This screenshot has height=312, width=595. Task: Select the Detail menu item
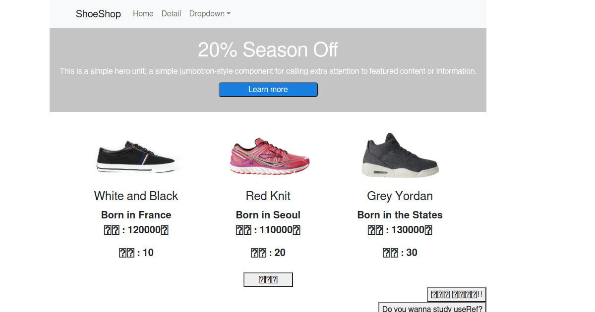171,13
